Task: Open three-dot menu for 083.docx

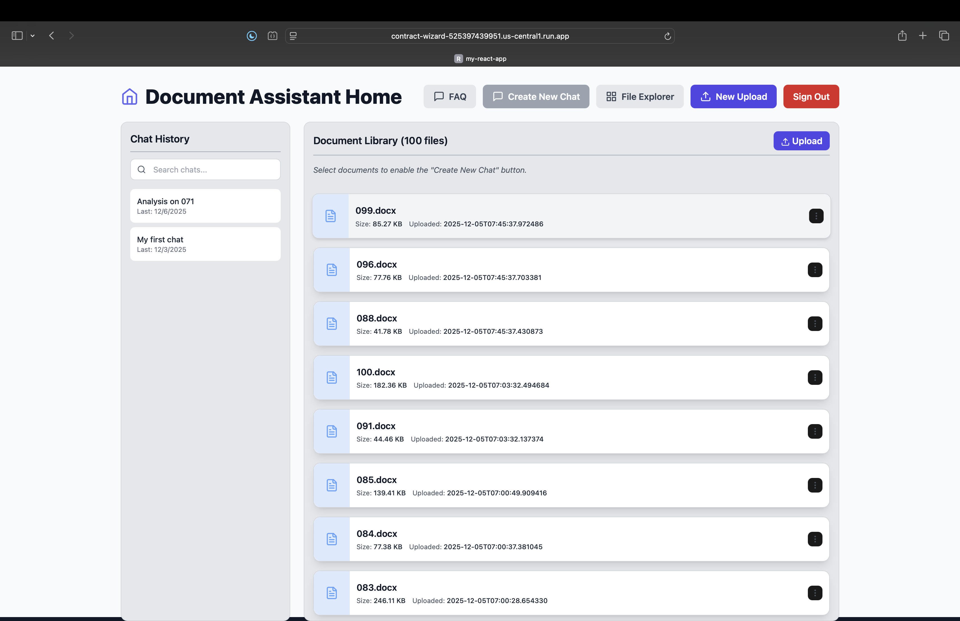Action: (814, 593)
